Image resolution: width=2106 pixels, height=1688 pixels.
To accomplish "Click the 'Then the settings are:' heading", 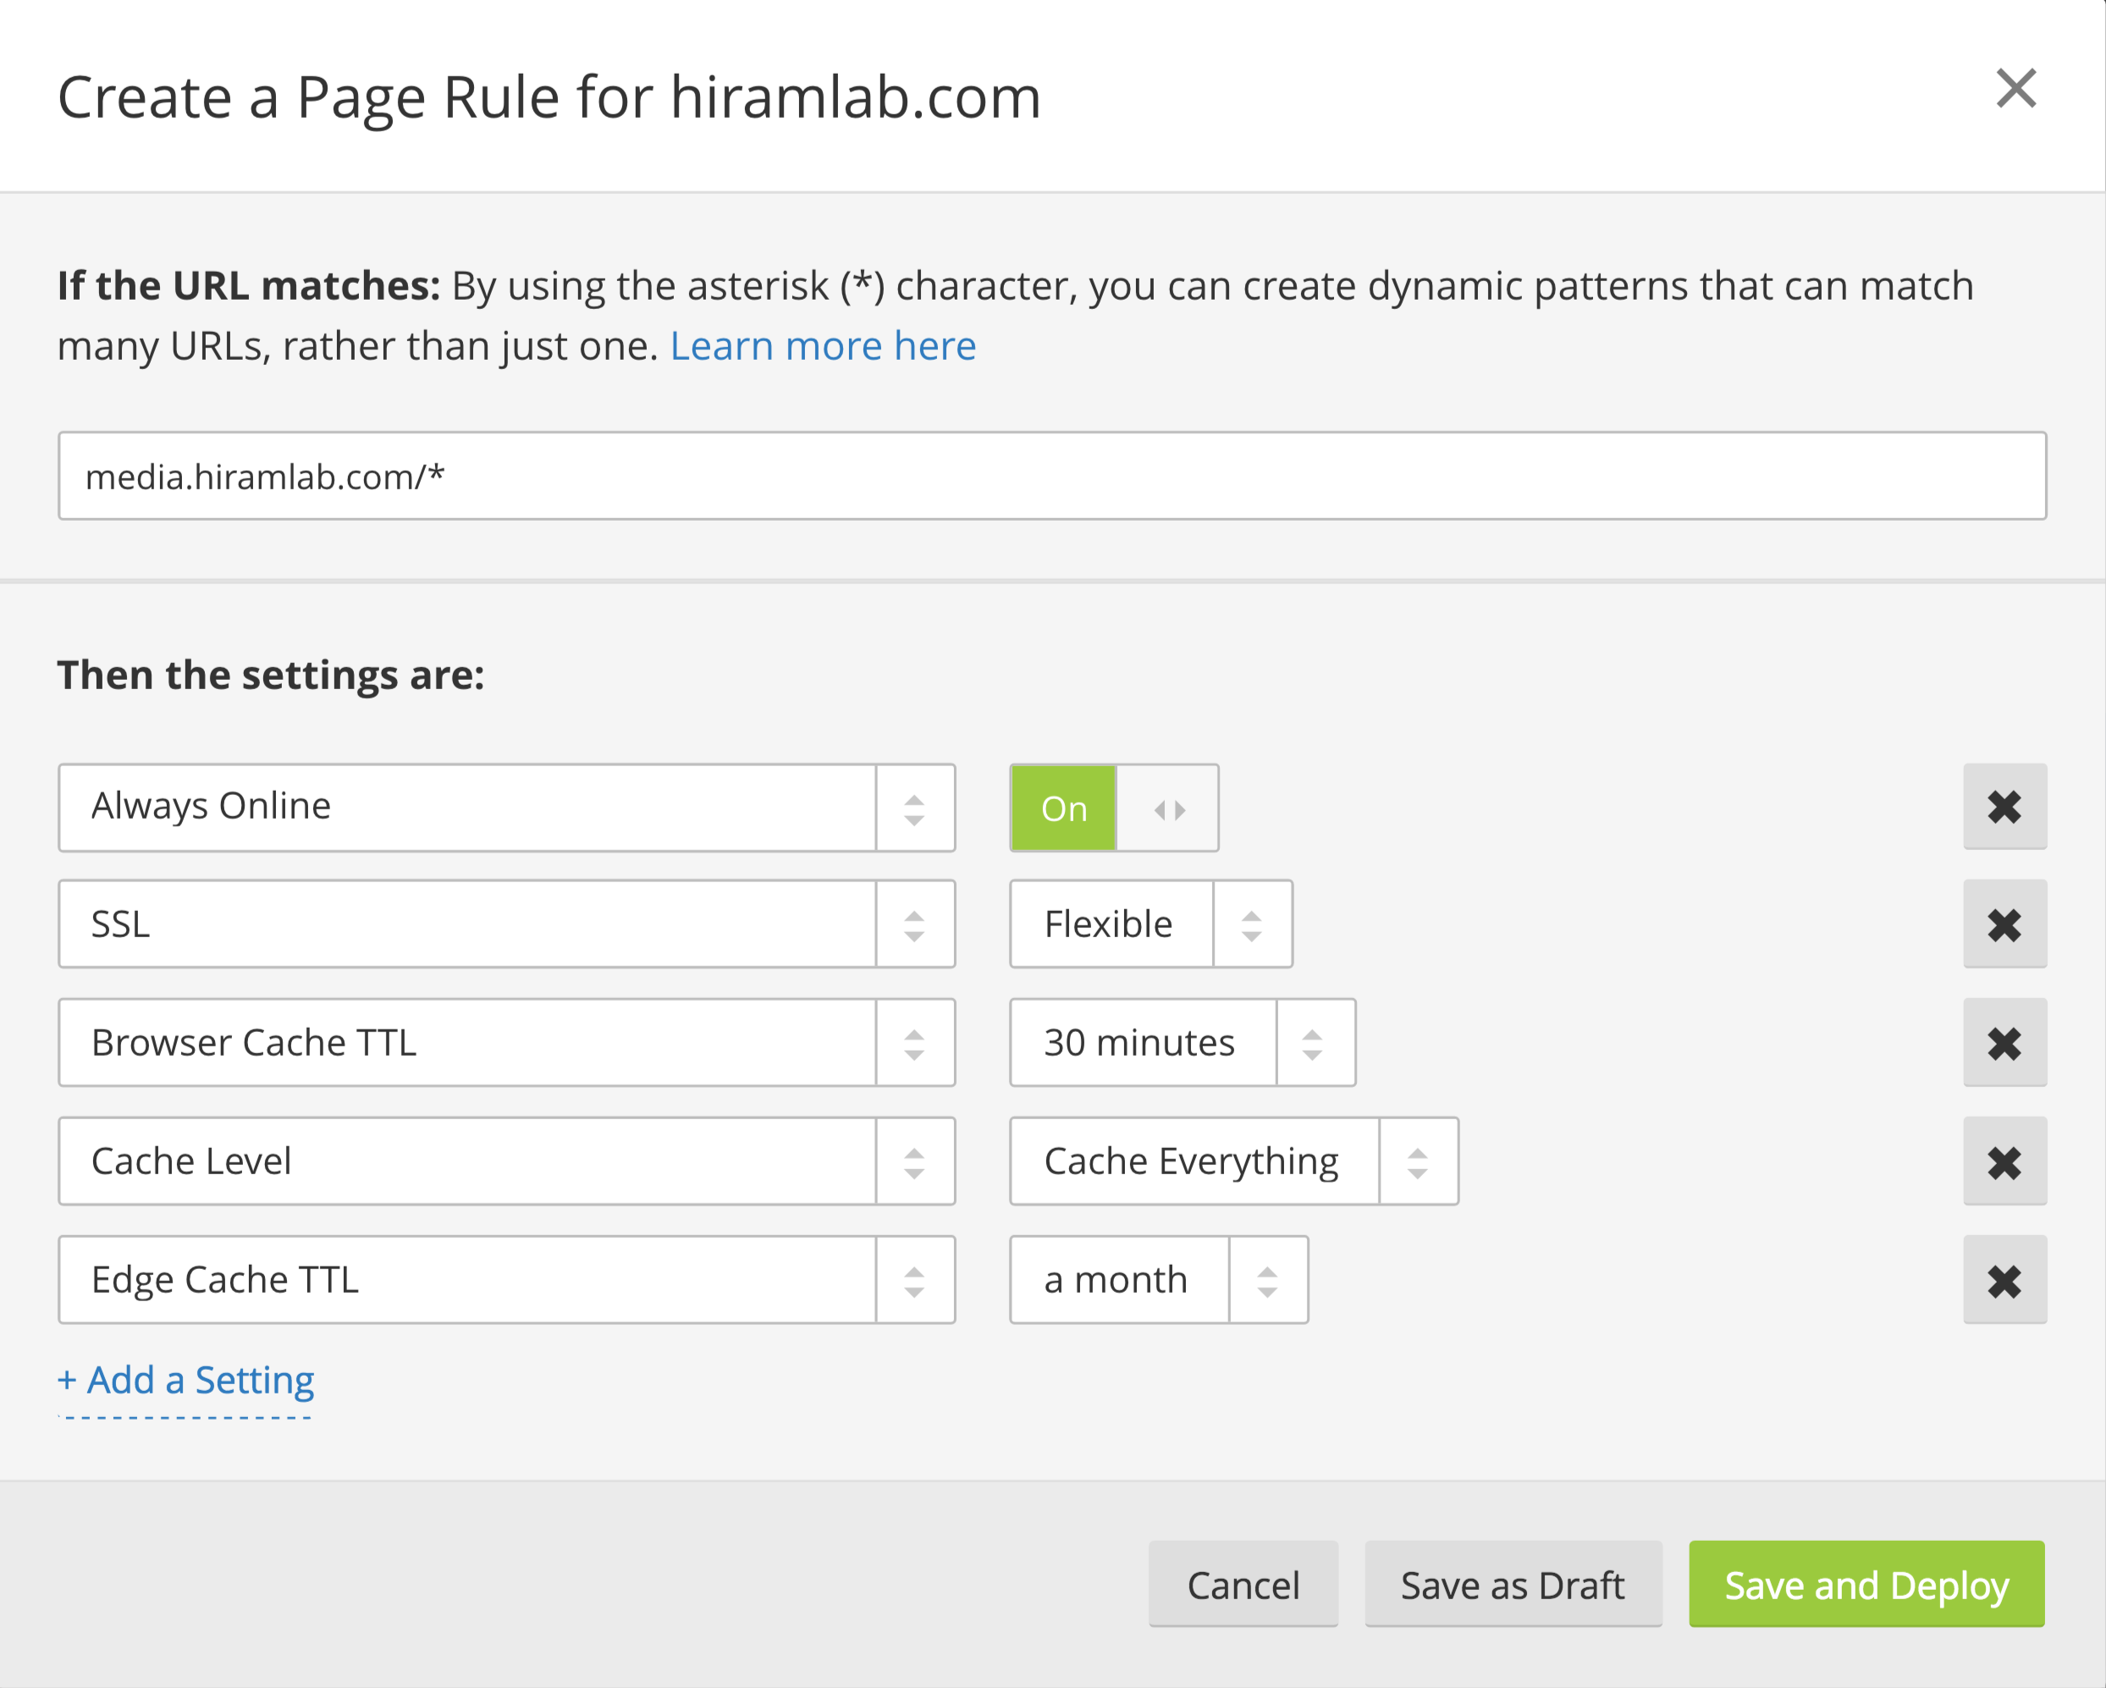I will 271,675.
